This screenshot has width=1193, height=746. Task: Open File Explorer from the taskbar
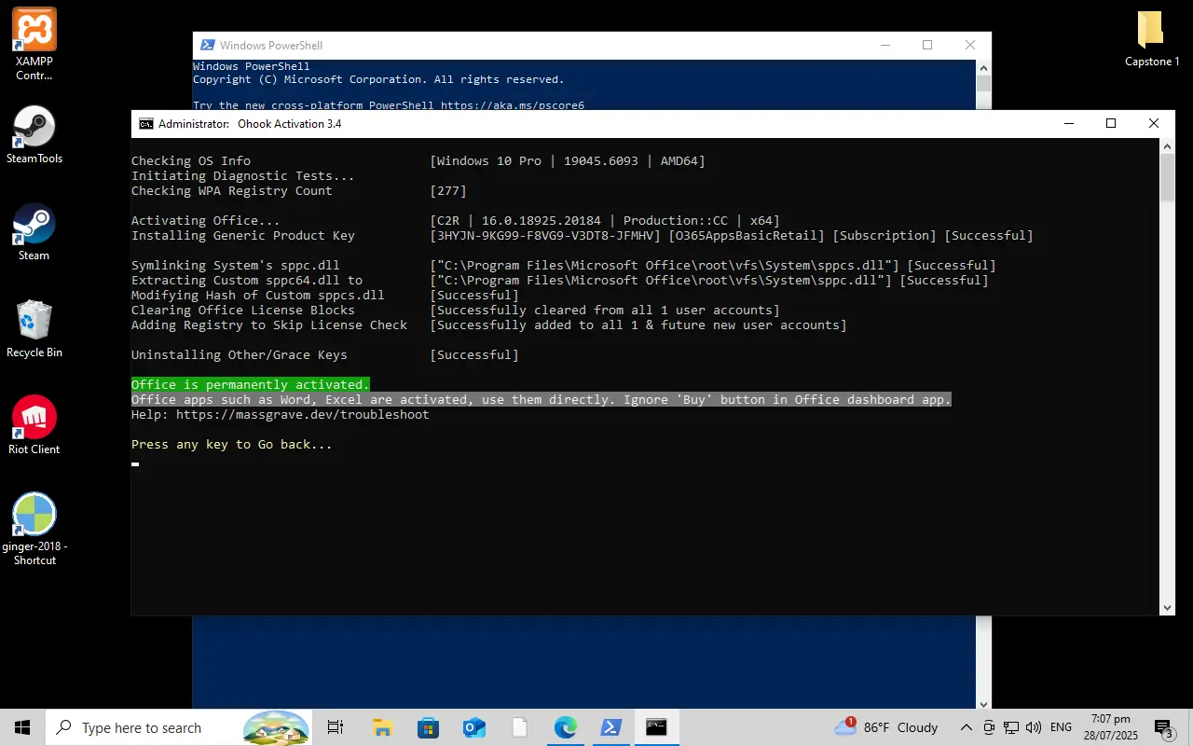(382, 727)
